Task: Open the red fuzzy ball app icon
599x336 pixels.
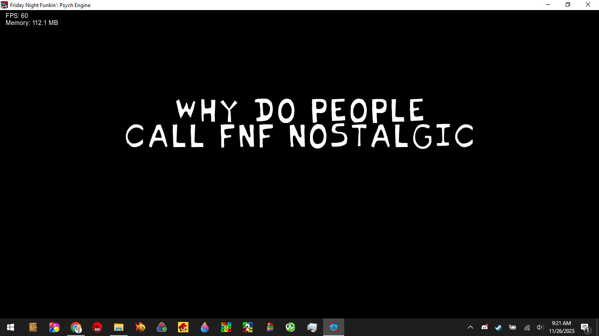Action: point(97,327)
